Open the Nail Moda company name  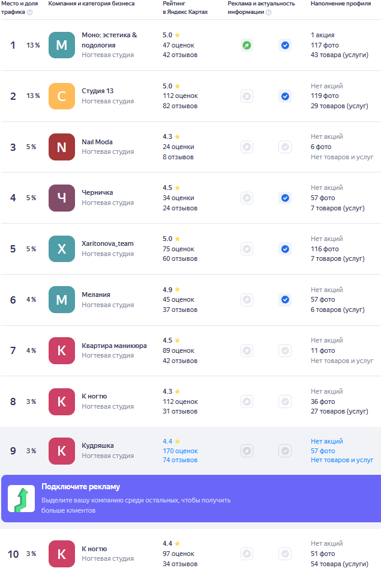pyautogui.click(x=97, y=142)
